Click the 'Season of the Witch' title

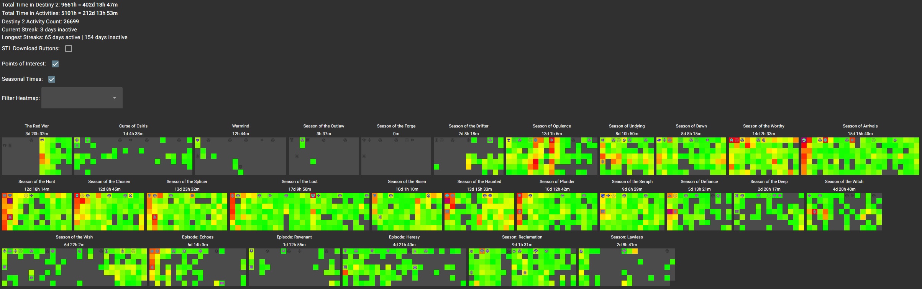click(x=844, y=181)
